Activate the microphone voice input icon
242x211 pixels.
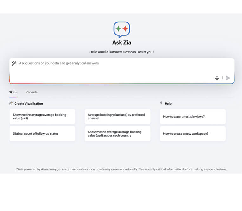[x=217, y=78]
